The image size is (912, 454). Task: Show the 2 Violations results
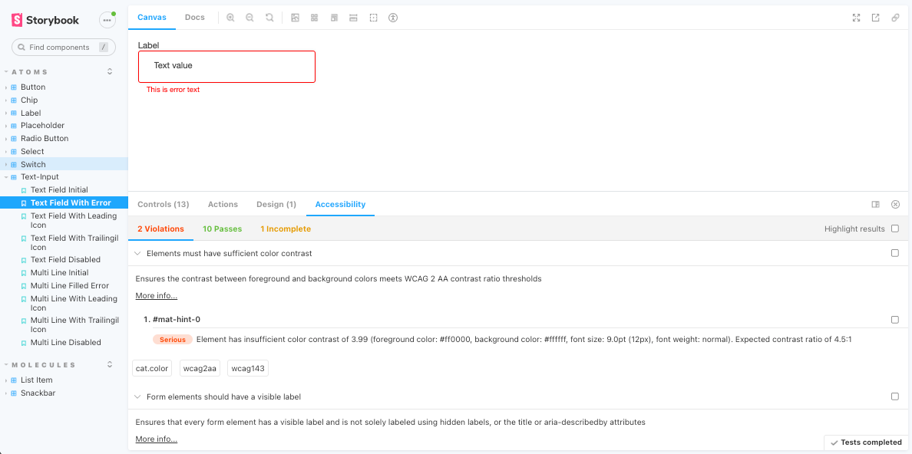click(x=160, y=229)
